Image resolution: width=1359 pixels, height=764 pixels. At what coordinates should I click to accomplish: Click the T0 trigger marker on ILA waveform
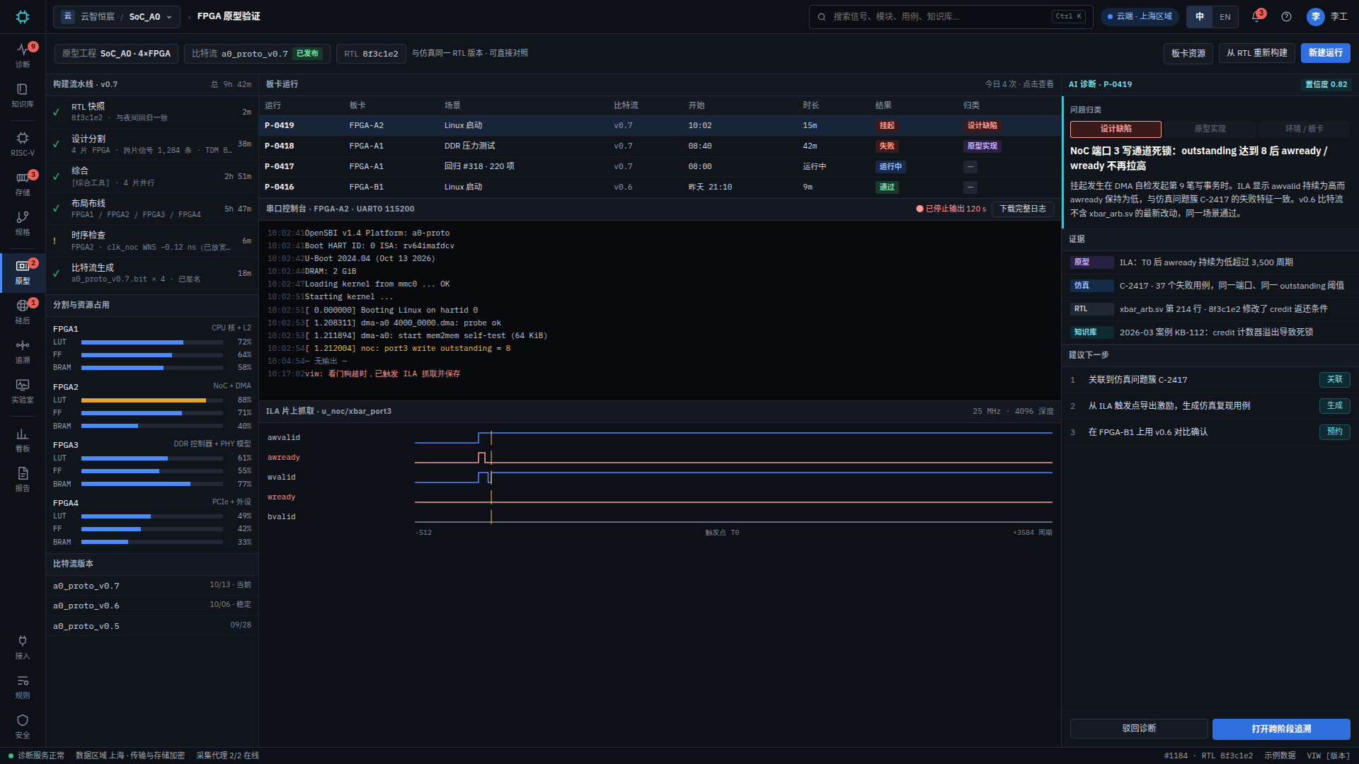[x=491, y=477]
